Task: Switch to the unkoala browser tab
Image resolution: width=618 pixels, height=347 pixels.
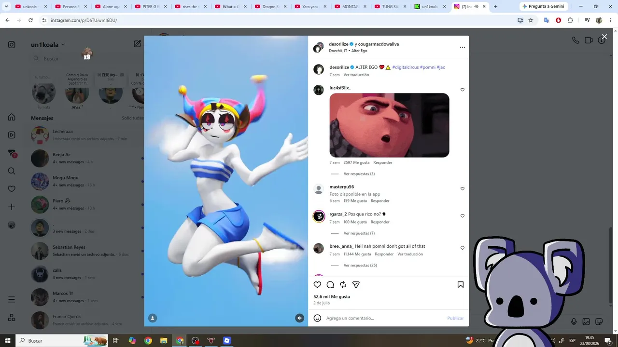Action: coord(32,7)
